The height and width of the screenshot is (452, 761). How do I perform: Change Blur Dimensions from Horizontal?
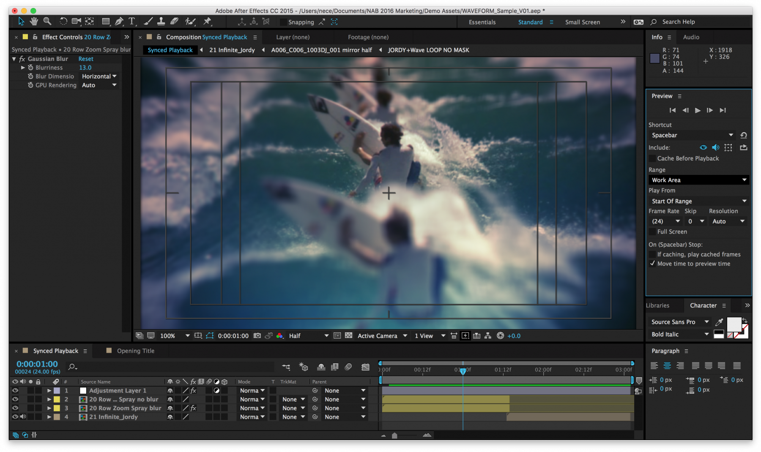pos(99,76)
